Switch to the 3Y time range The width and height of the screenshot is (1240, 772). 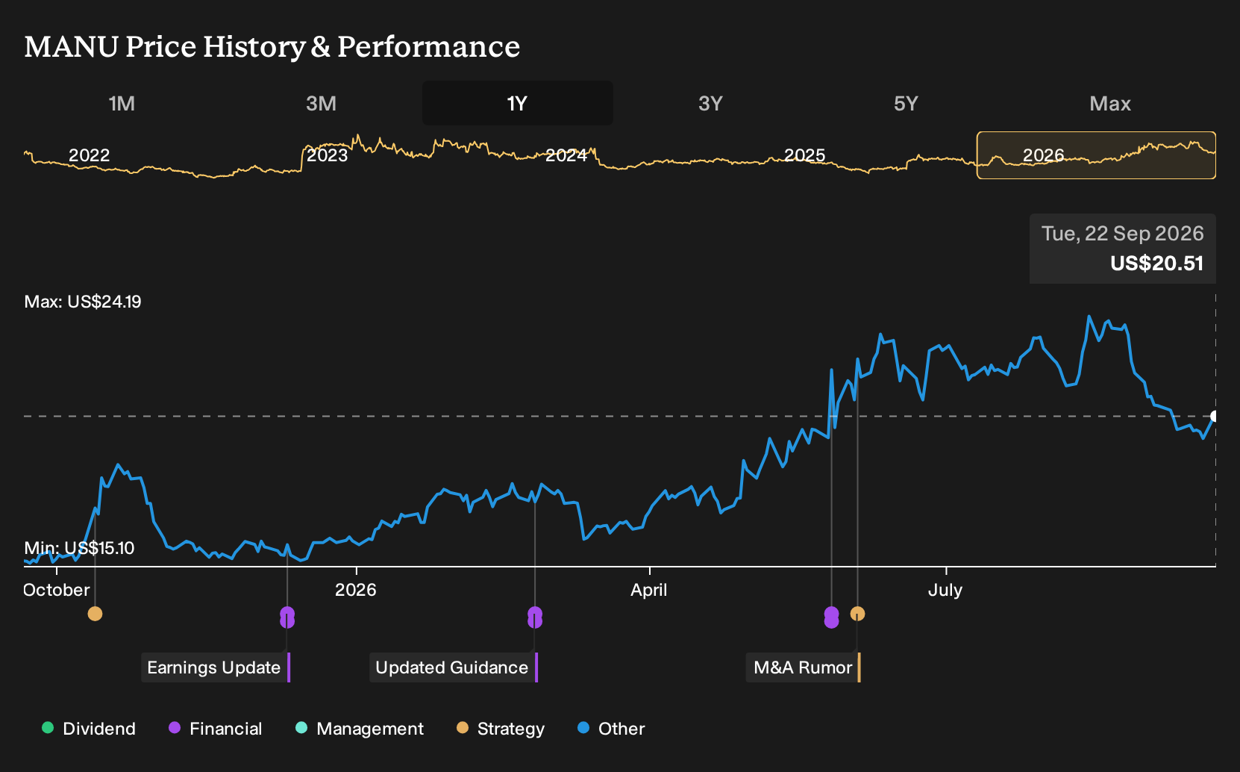(710, 103)
